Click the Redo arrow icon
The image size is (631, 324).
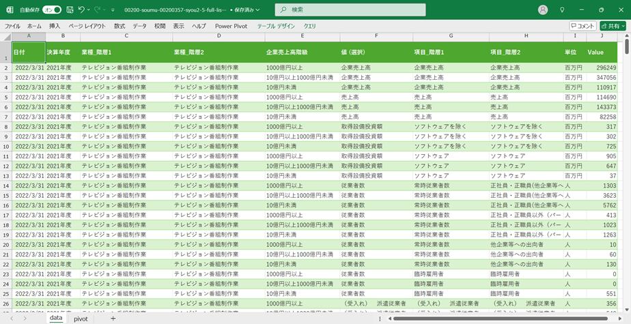(x=98, y=10)
